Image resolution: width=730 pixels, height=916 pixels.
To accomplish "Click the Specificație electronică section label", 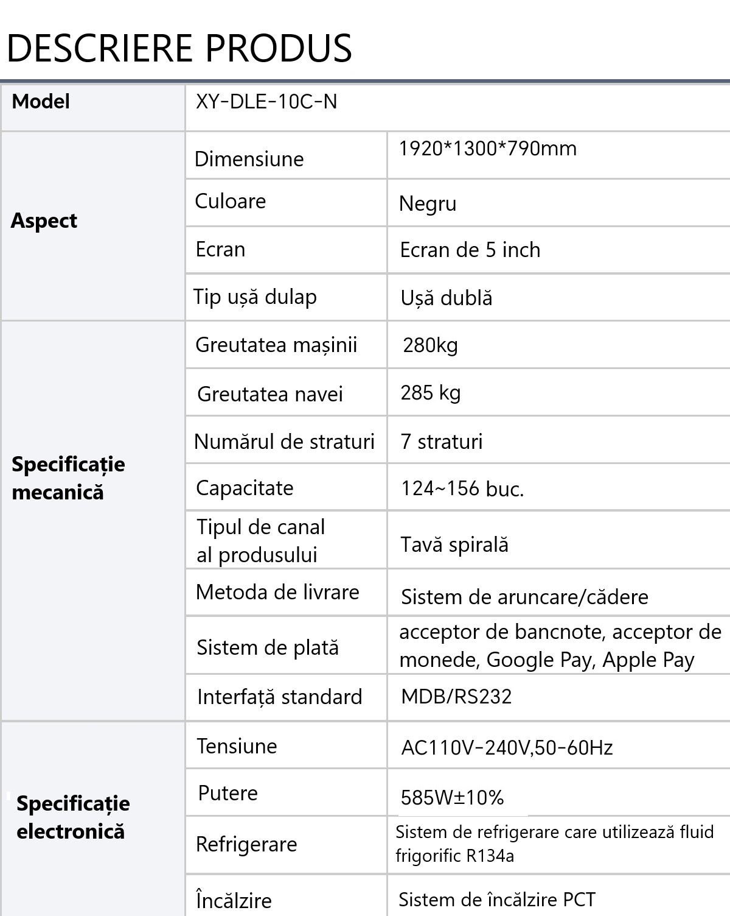I will coord(73,817).
